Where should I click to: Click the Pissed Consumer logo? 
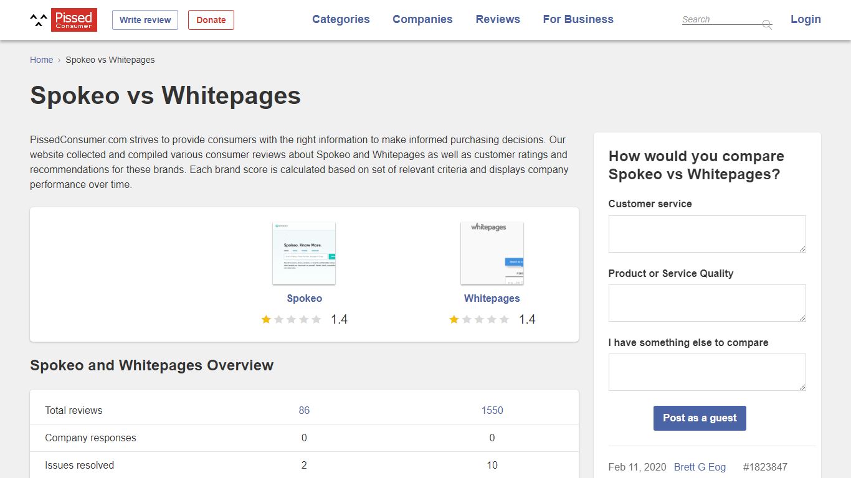[64, 20]
